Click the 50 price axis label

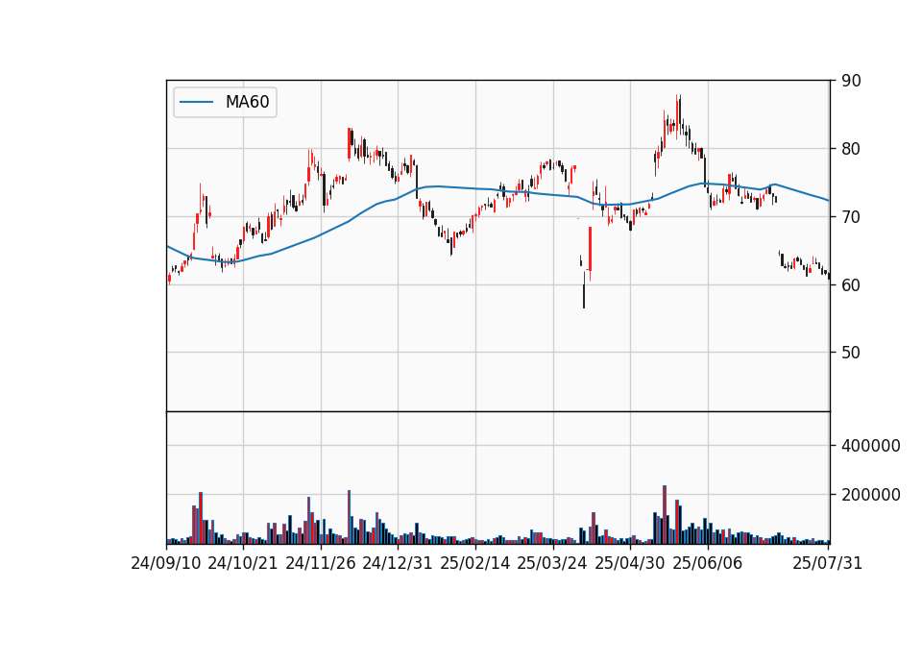coord(851,353)
